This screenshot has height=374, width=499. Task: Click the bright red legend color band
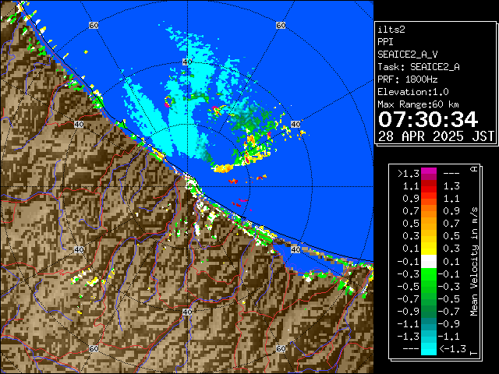pos(429,189)
